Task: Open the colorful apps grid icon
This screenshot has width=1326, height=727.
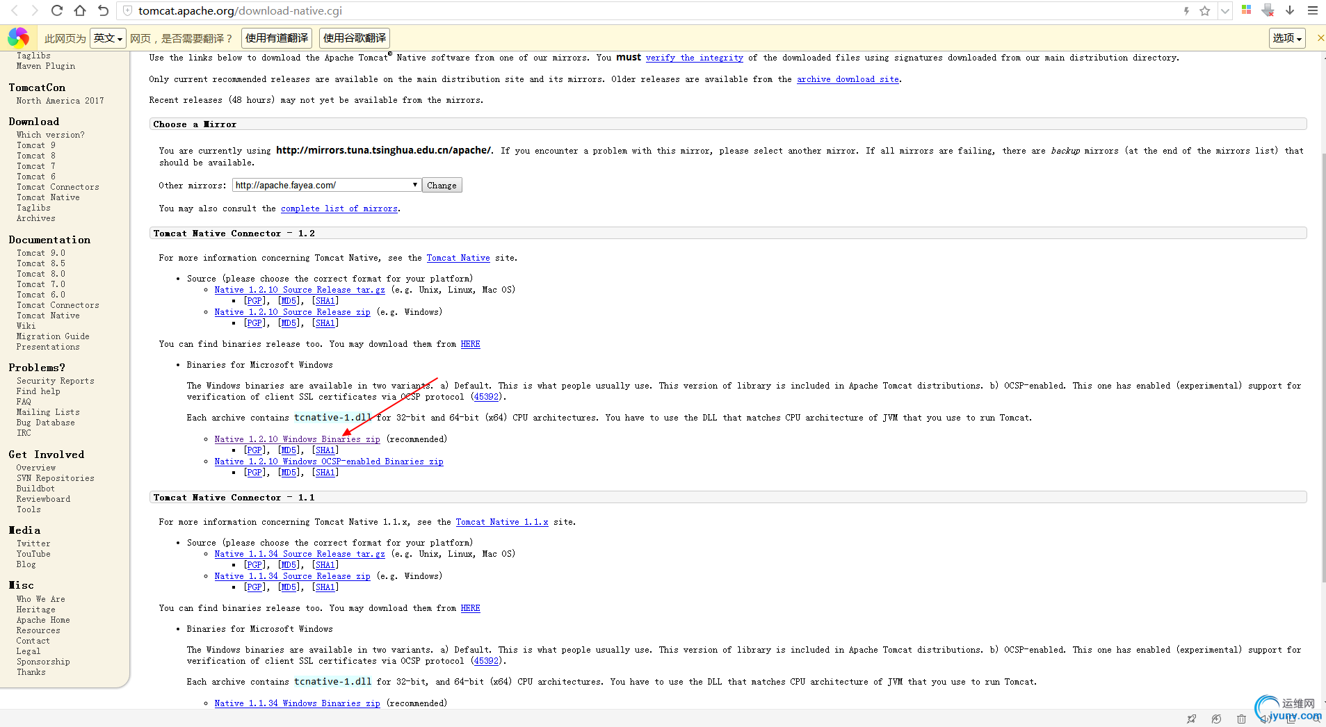Action: click(1246, 10)
